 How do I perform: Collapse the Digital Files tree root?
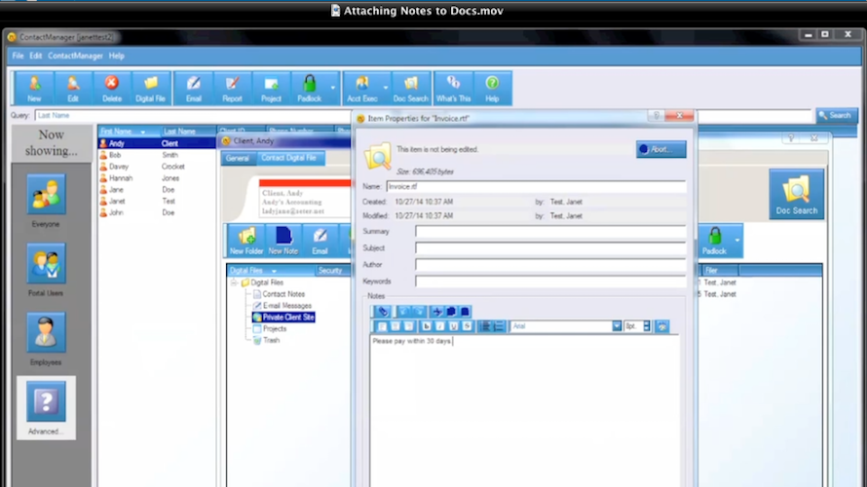pos(234,282)
